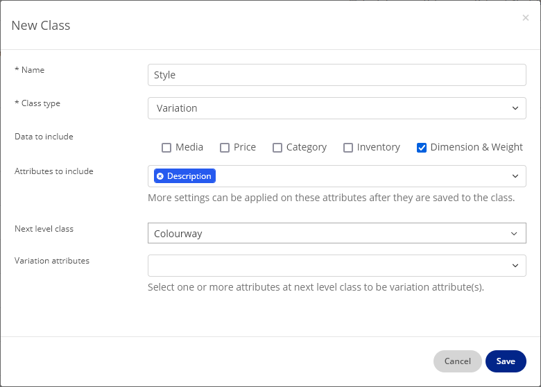This screenshot has height=387, width=541.
Task: Toggle the Inventory checkbox on
Action: coord(348,148)
